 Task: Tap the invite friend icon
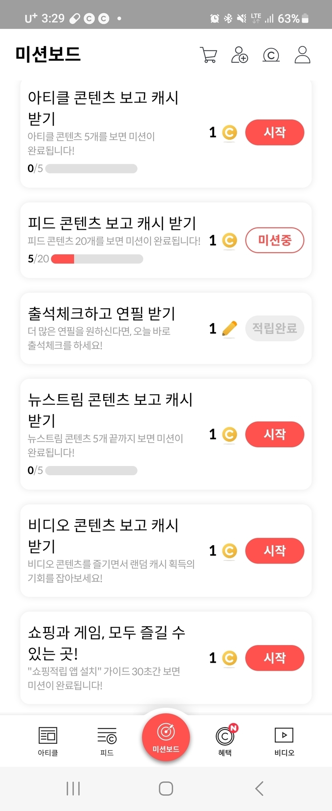click(240, 55)
